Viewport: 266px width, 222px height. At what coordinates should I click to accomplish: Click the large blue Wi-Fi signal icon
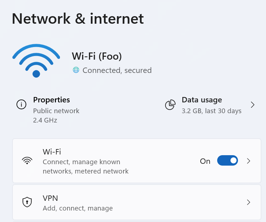coord(36,61)
